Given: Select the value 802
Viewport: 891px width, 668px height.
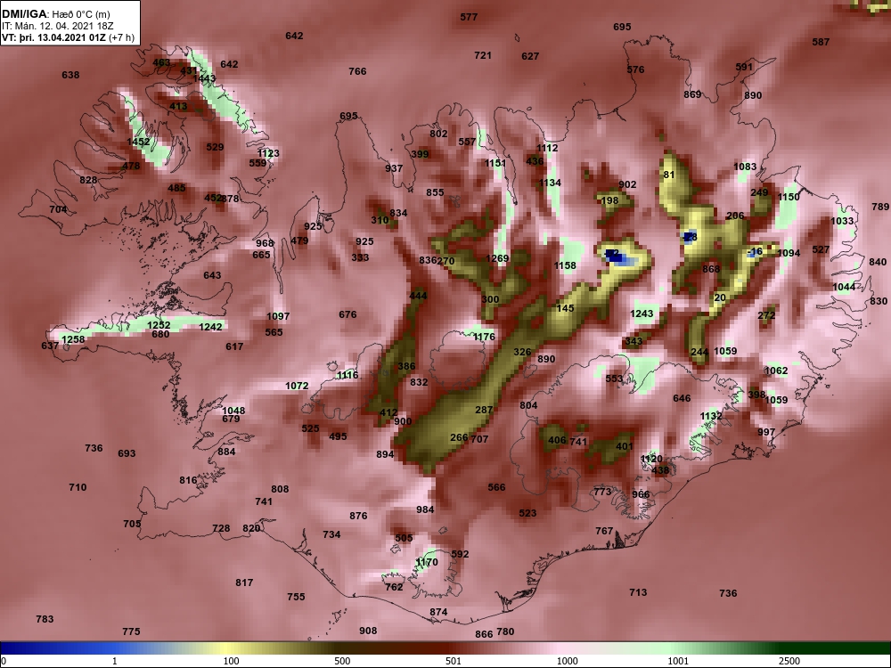Looking at the screenshot, I should [x=438, y=134].
